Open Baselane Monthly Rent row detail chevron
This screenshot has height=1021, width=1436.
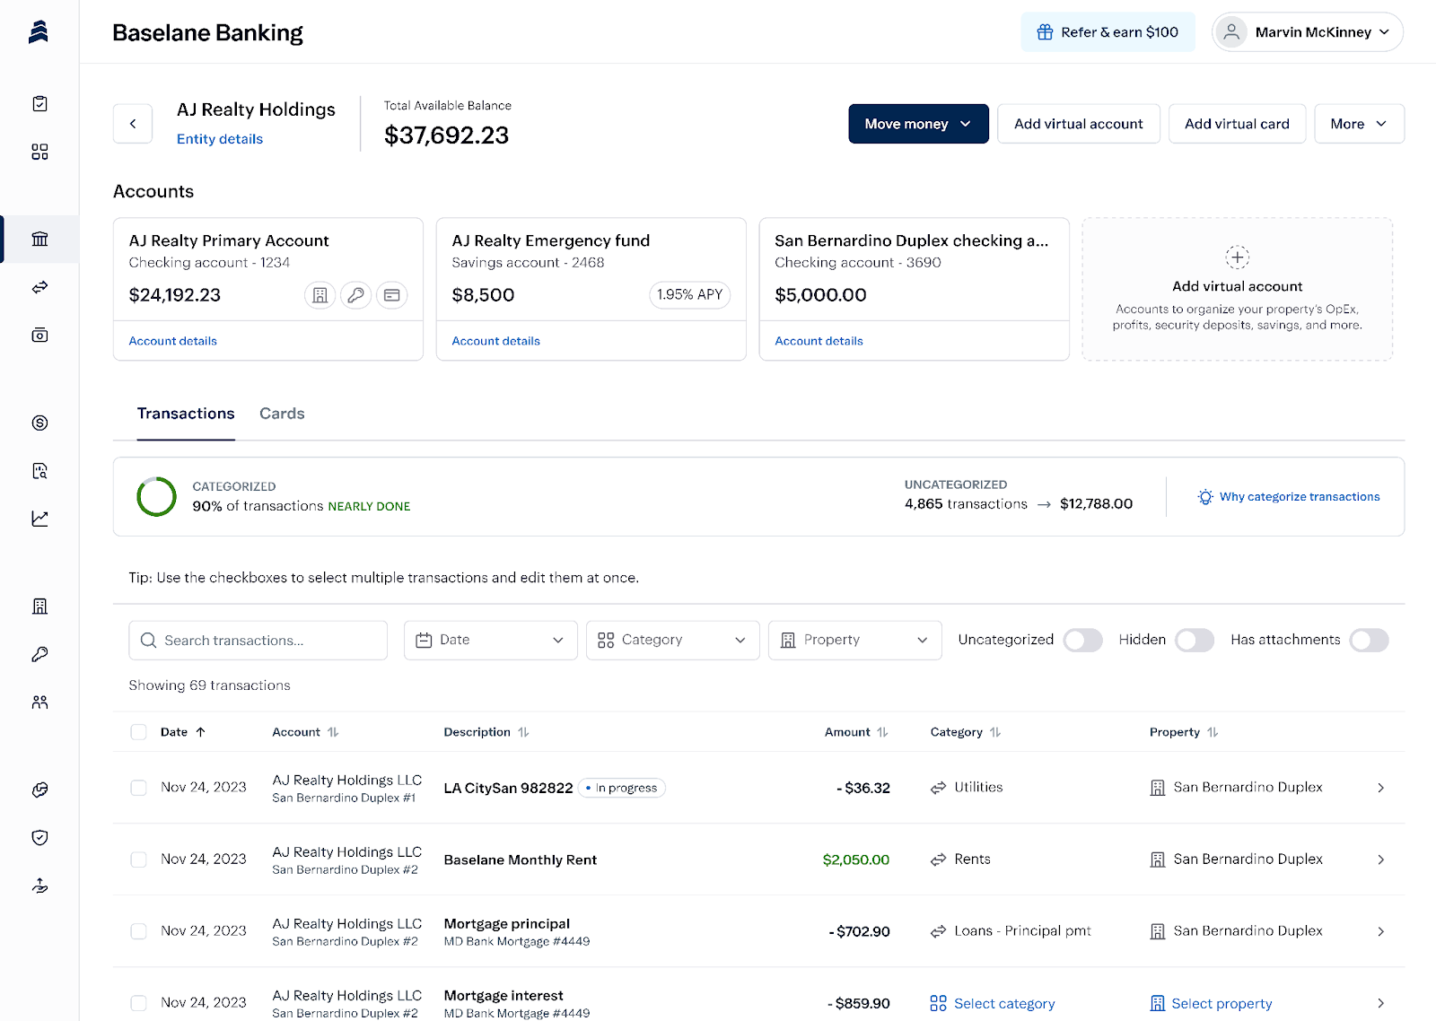[x=1380, y=860]
